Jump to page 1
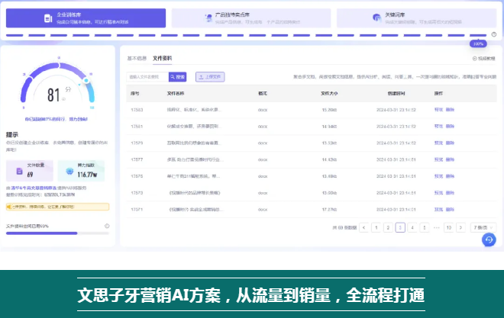 pyautogui.click(x=376, y=227)
